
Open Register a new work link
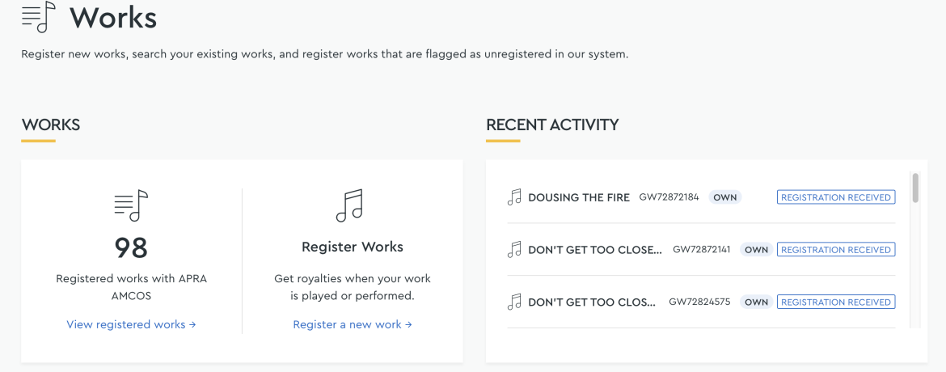pyautogui.click(x=353, y=324)
